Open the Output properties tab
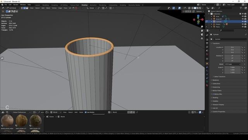The image size is (248, 140). [207, 43]
